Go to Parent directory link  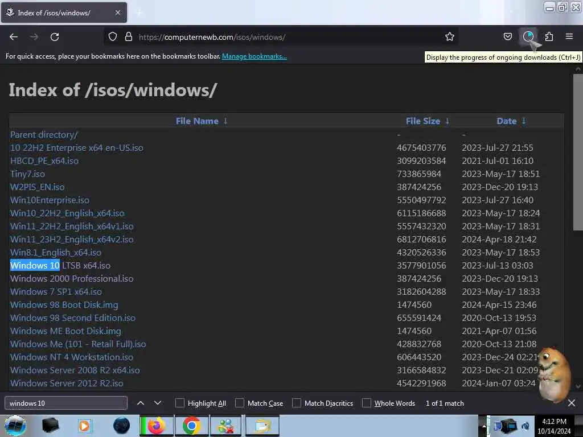point(44,134)
